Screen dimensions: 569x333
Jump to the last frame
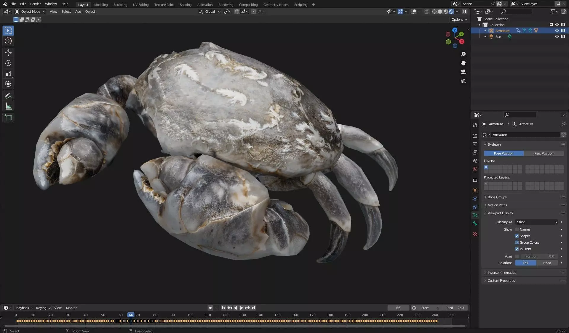[253, 308]
